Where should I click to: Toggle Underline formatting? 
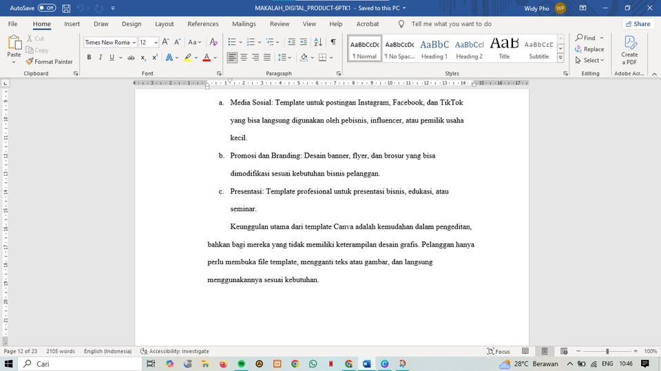click(x=112, y=57)
